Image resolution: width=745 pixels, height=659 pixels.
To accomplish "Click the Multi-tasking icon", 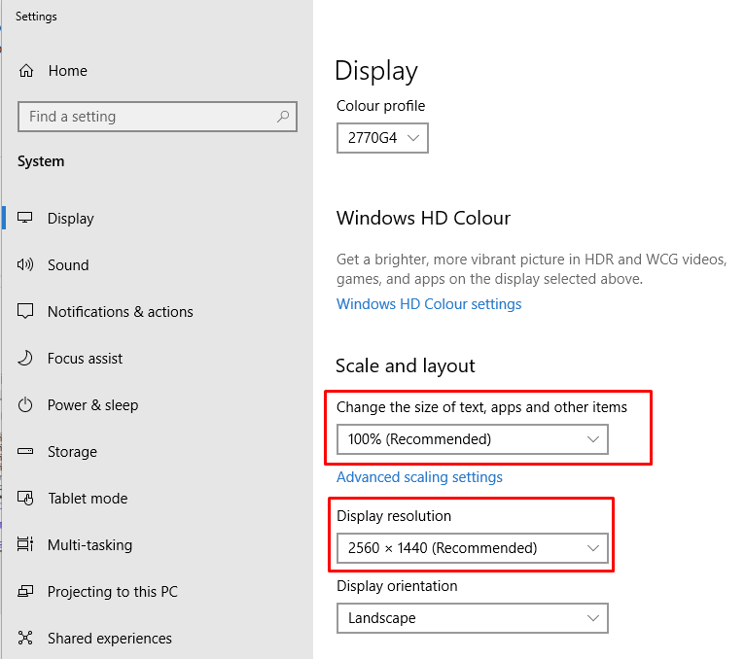I will 25,544.
